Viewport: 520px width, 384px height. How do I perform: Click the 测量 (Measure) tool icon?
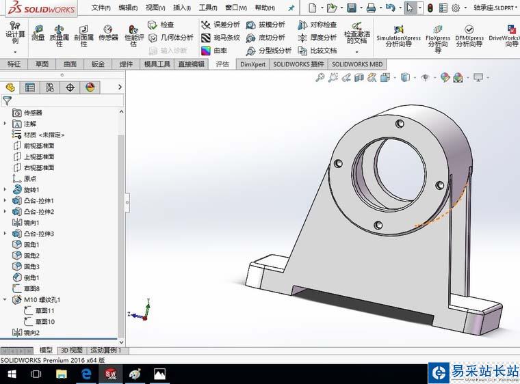(38, 31)
